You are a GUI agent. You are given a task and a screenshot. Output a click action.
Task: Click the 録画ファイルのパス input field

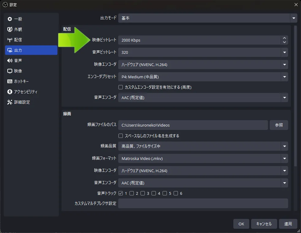click(x=193, y=125)
